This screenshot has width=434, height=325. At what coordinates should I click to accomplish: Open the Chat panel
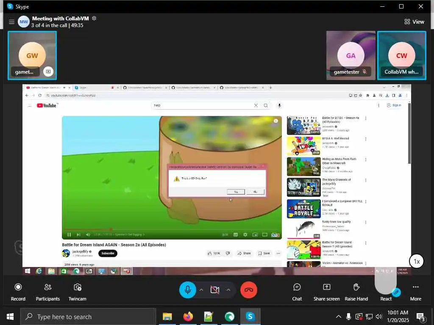[x=297, y=292]
